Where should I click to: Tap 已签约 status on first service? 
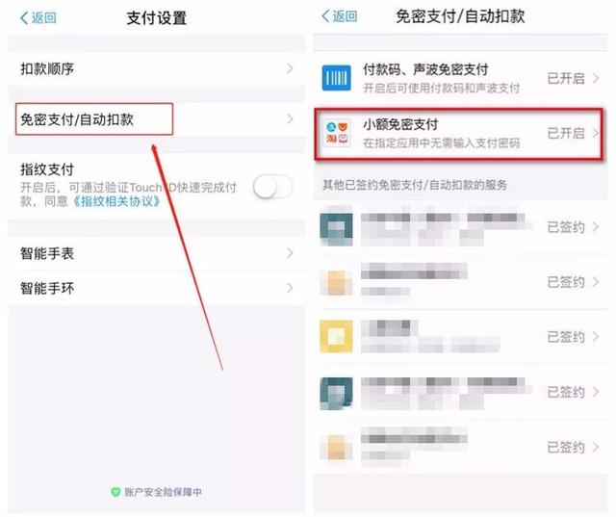click(x=566, y=227)
